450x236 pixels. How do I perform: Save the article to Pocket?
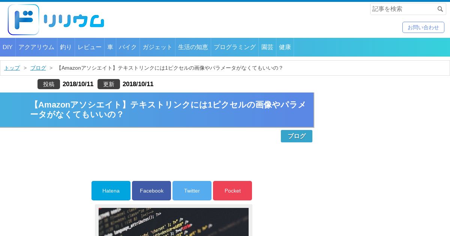pos(232,191)
